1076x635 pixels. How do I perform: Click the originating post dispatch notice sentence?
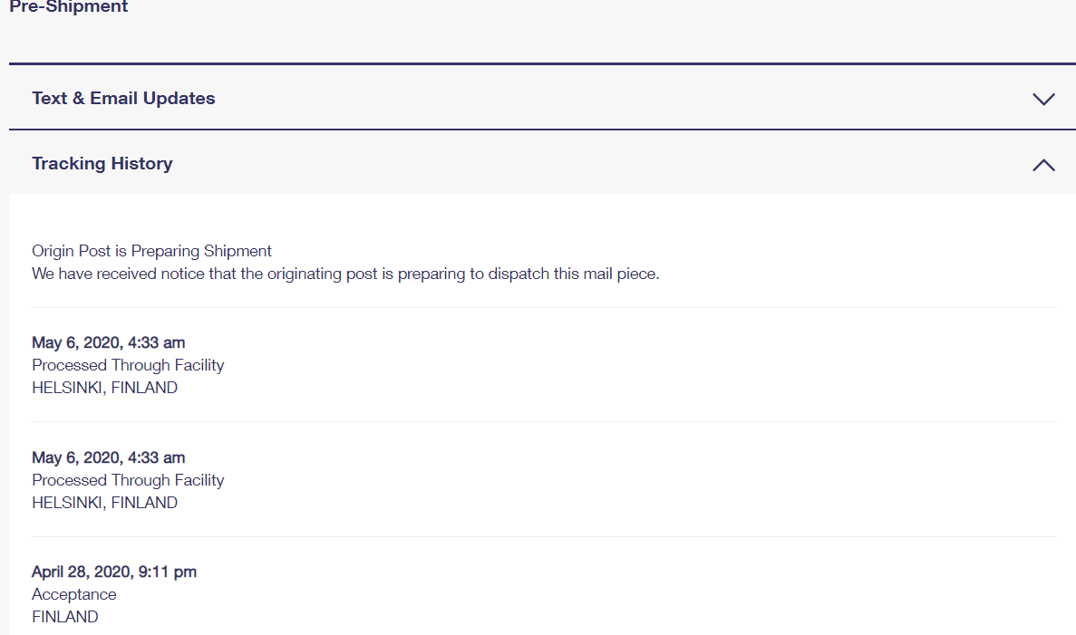click(x=345, y=274)
